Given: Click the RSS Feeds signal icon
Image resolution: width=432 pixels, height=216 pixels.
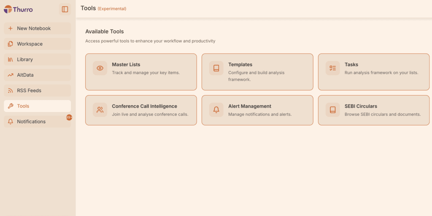Looking at the screenshot, I should pyautogui.click(x=11, y=91).
